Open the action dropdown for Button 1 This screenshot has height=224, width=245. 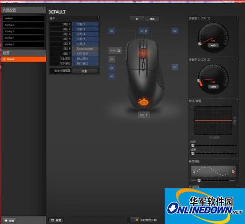pyautogui.click(x=85, y=24)
